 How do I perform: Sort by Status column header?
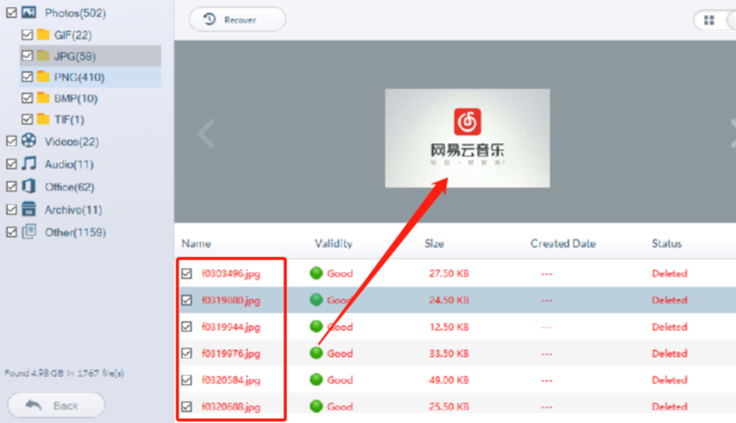(666, 243)
